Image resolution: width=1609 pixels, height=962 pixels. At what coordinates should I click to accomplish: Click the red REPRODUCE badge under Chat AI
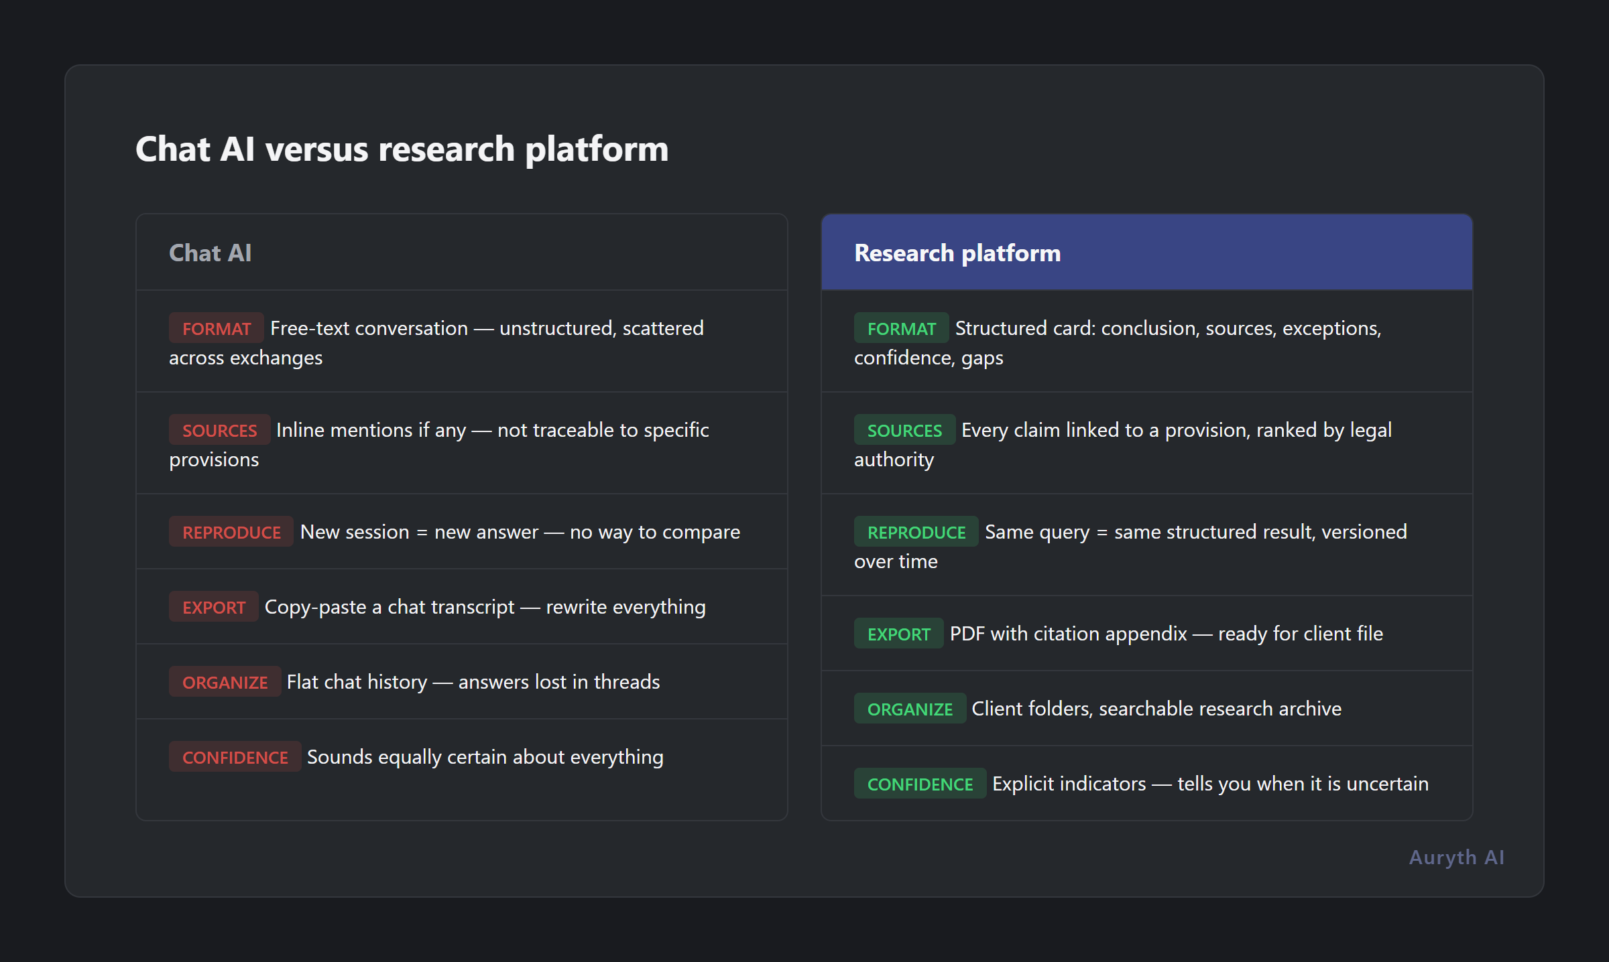coord(231,531)
